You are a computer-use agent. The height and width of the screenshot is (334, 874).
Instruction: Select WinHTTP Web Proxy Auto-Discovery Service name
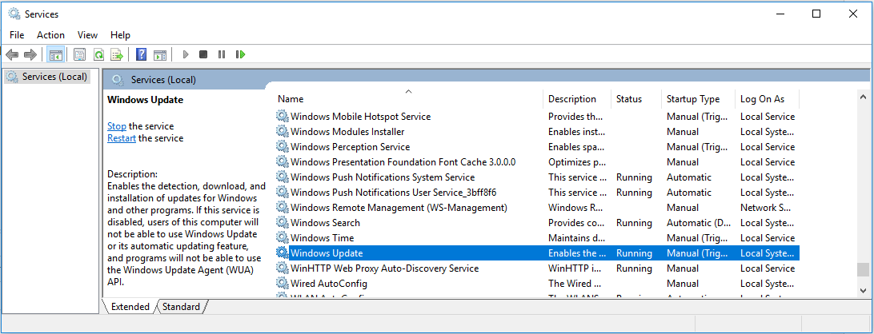(x=385, y=268)
